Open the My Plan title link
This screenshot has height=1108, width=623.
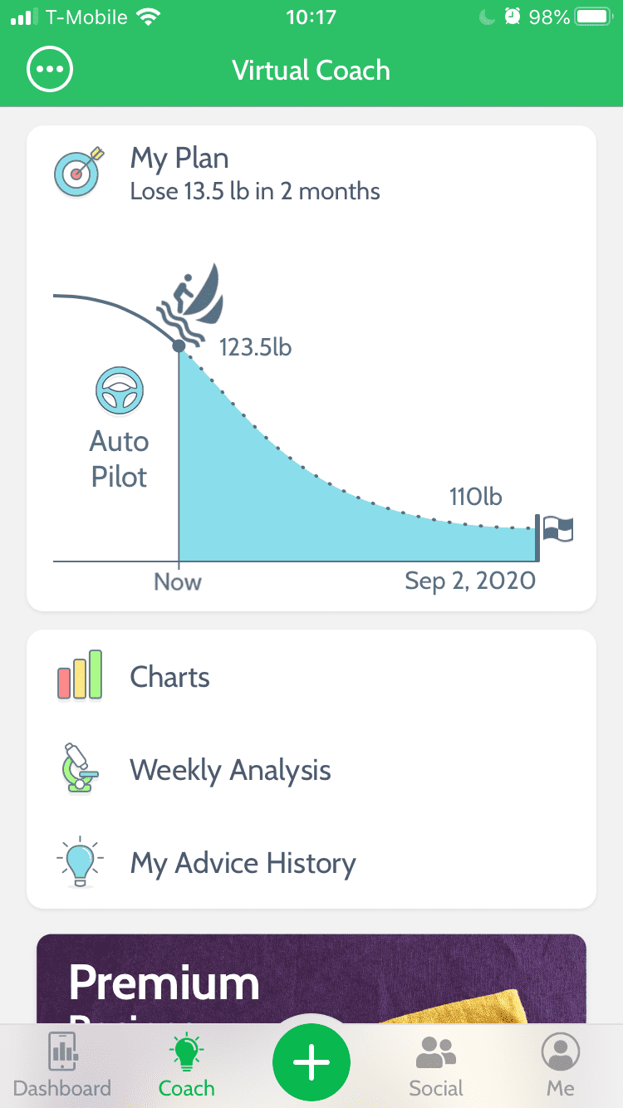point(179,158)
